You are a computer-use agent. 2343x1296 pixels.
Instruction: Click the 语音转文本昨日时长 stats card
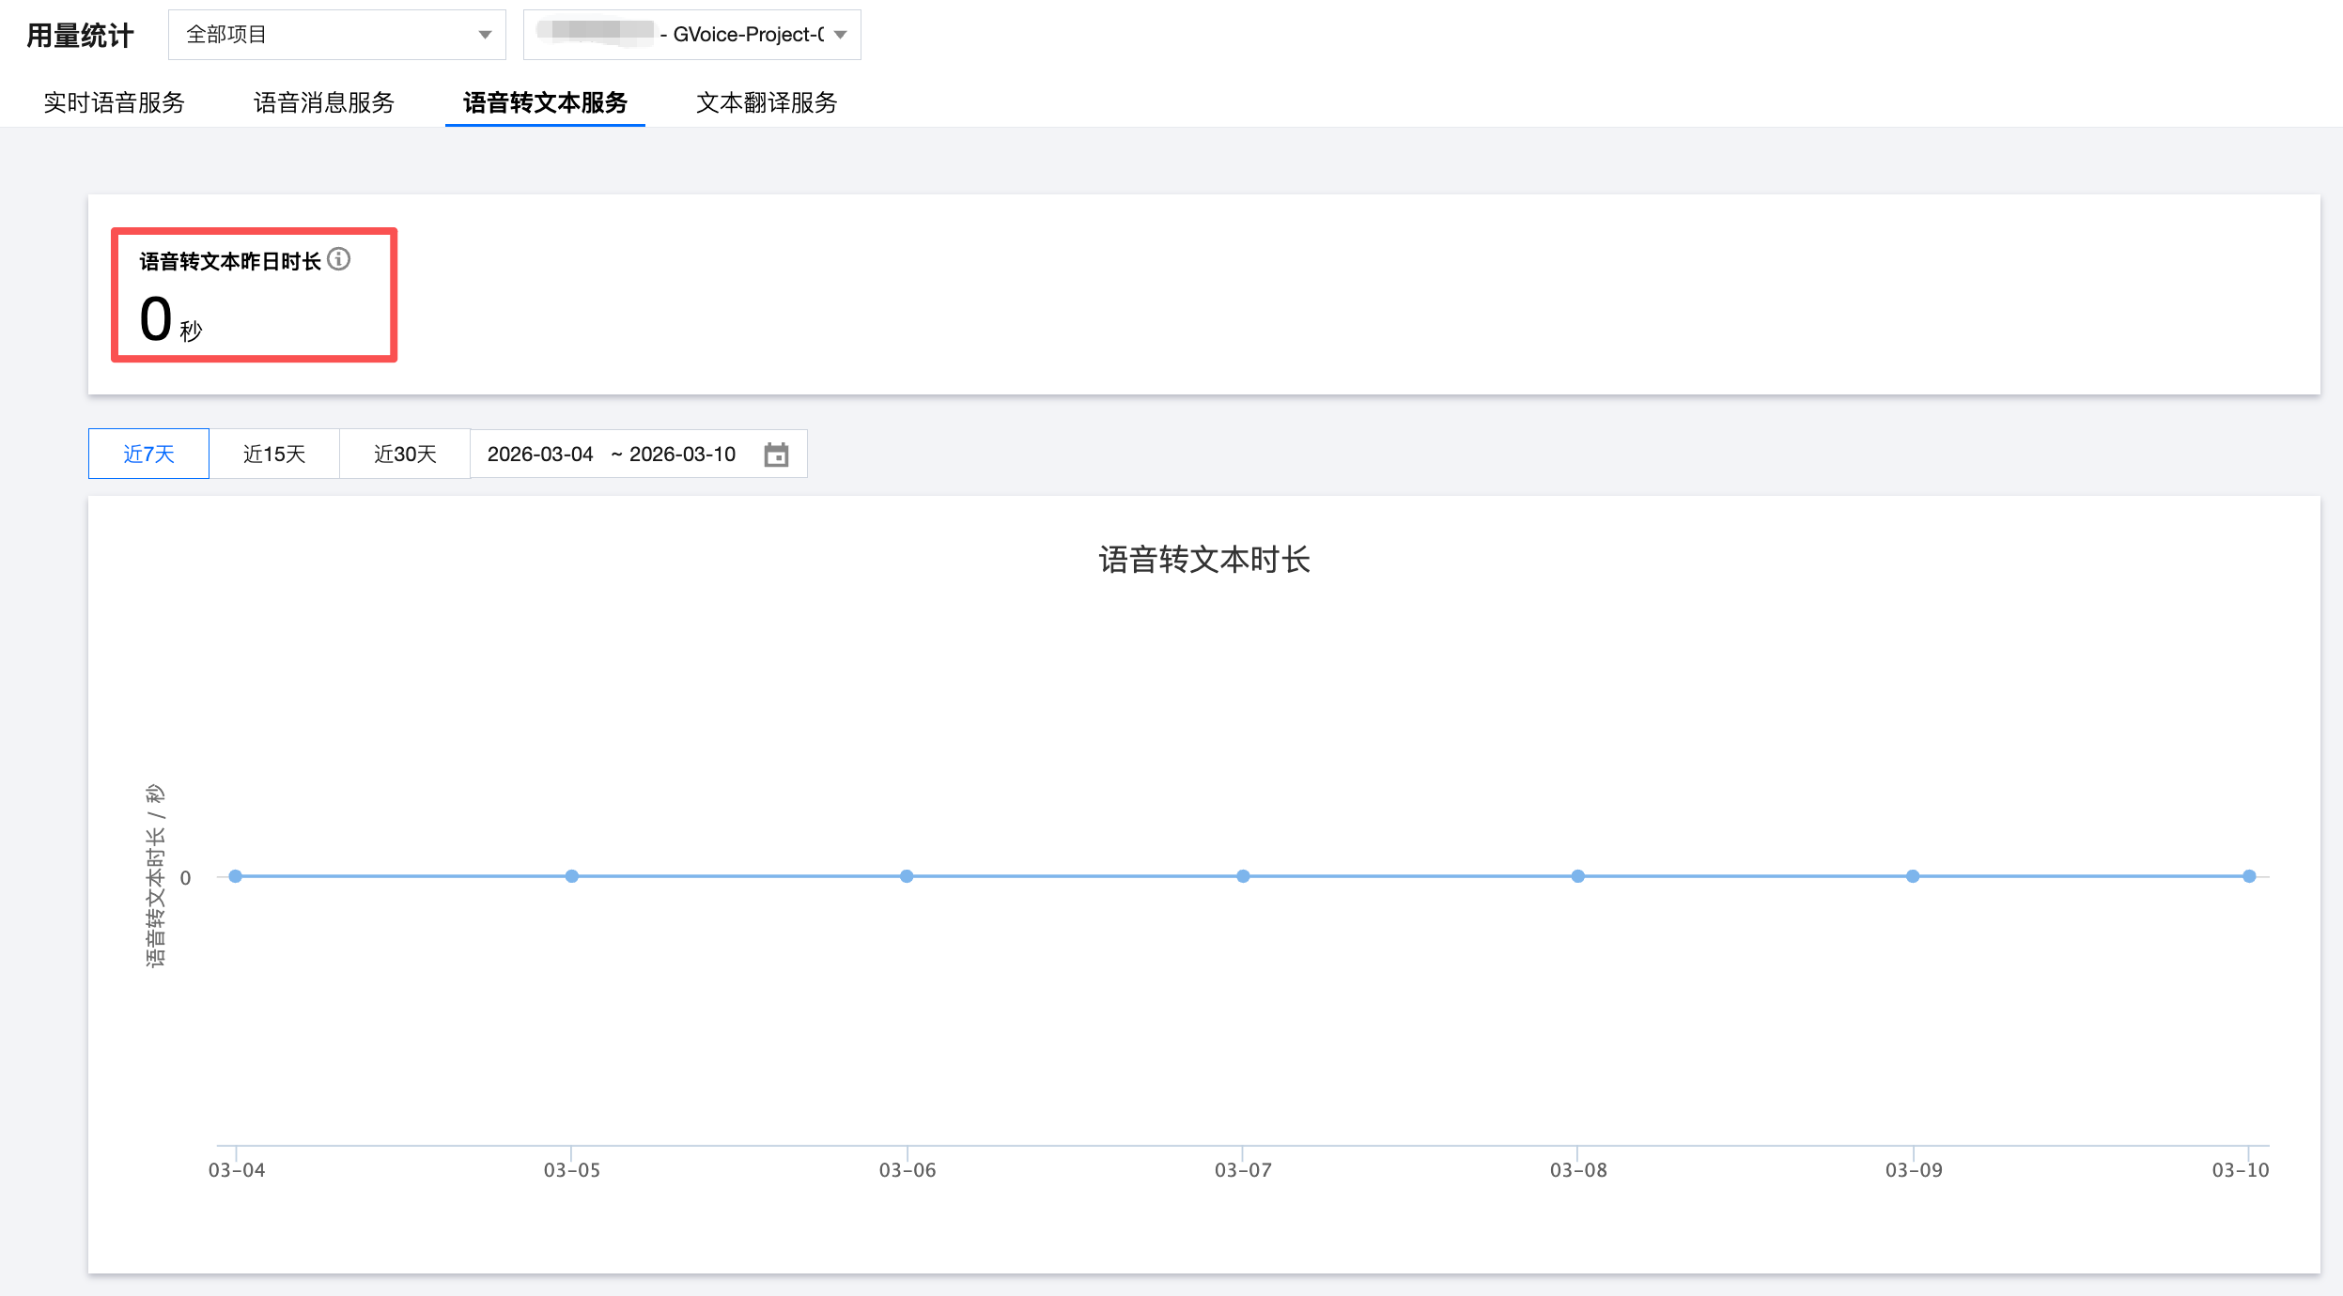pos(254,295)
